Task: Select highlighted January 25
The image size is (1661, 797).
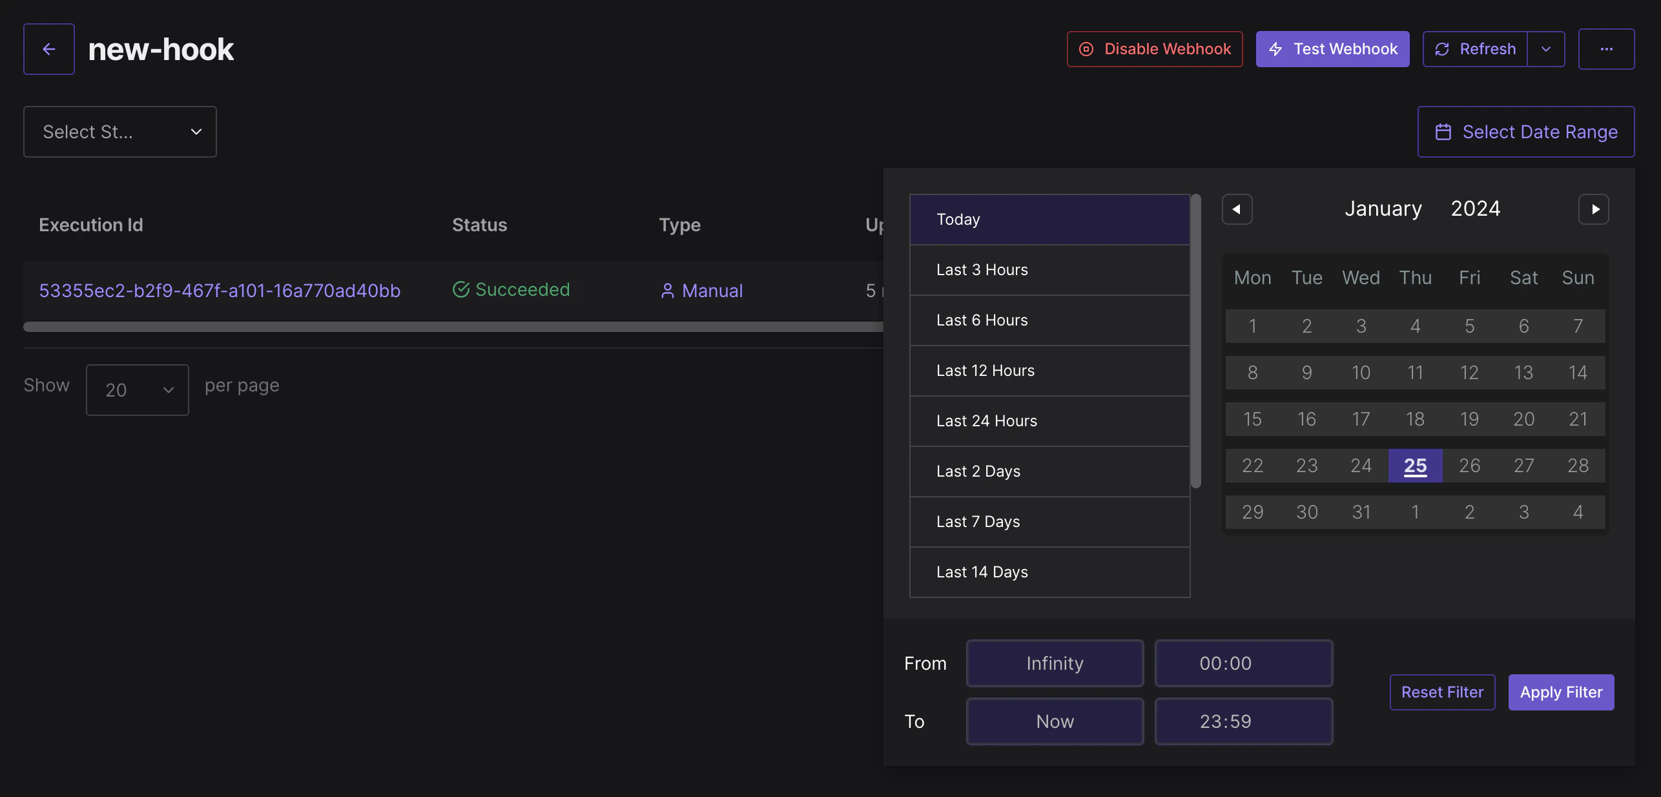Action: pyautogui.click(x=1415, y=466)
